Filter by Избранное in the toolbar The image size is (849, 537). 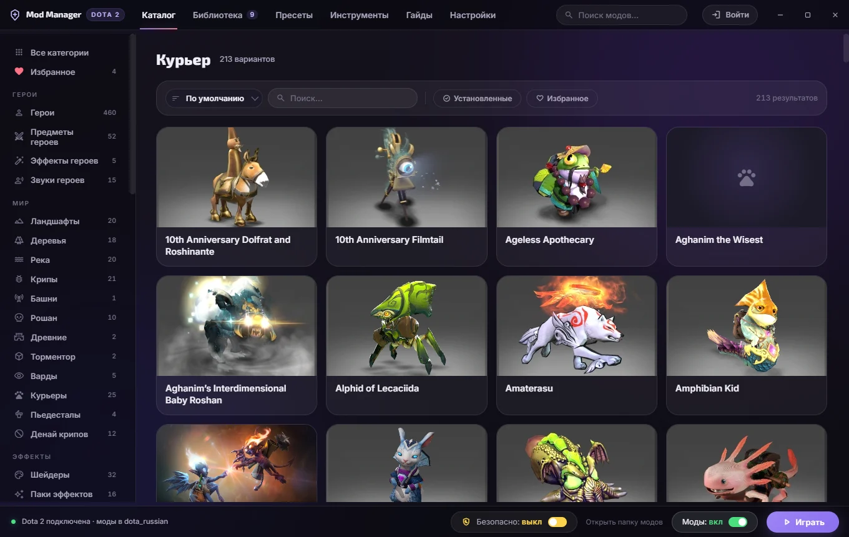[562, 99]
